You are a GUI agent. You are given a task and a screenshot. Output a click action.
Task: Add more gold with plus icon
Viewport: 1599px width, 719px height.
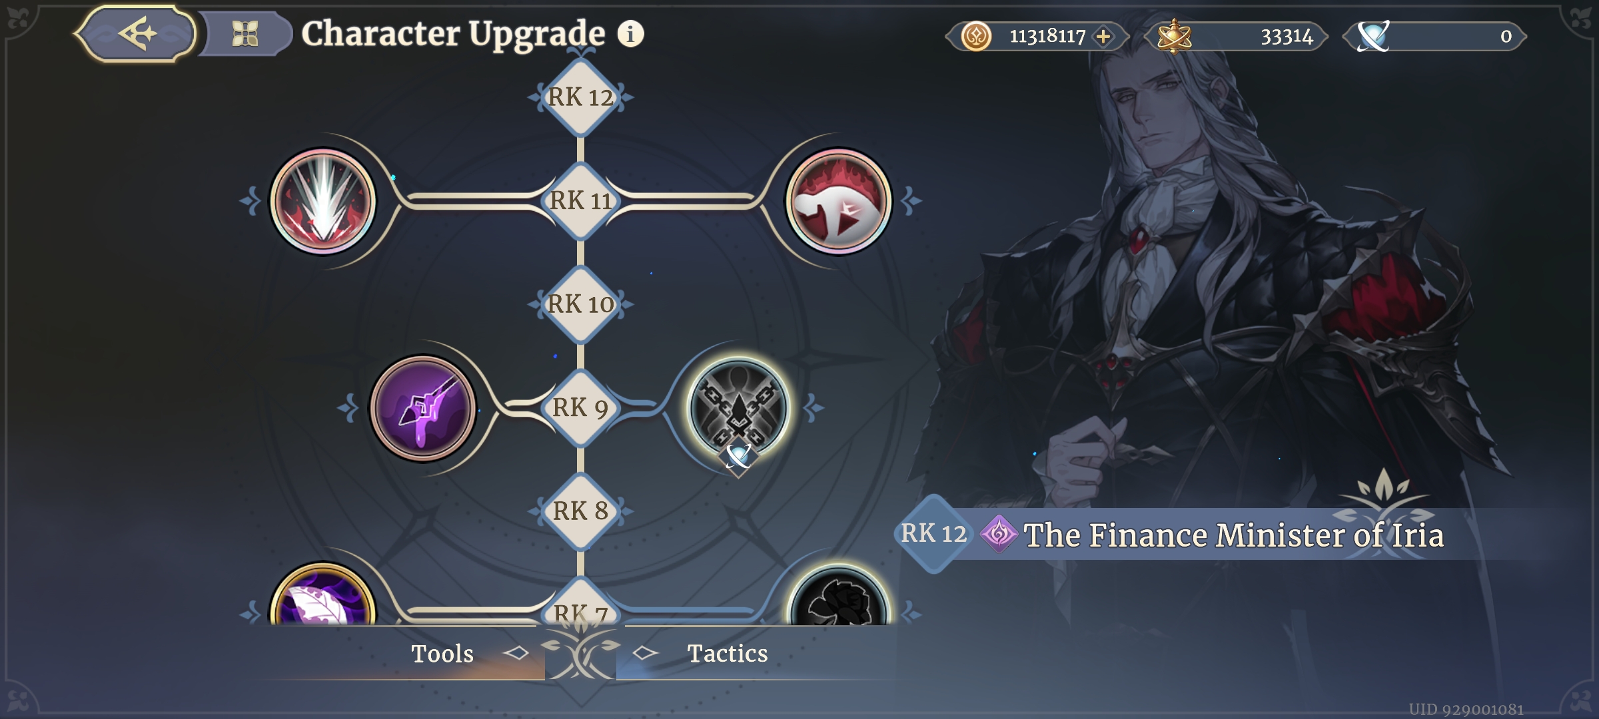(1103, 37)
